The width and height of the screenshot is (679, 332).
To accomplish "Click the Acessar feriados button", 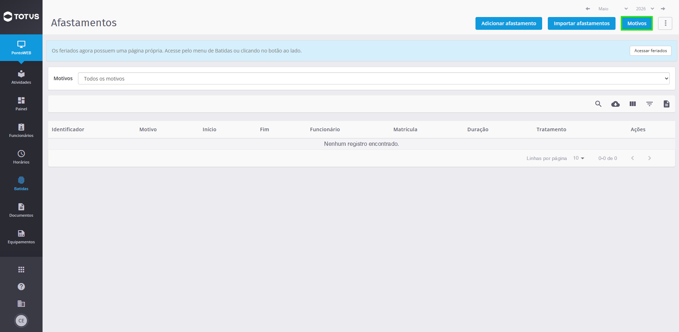I will tap(650, 51).
